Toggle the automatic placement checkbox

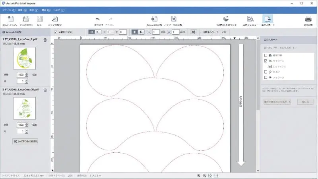(x=56, y=32)
